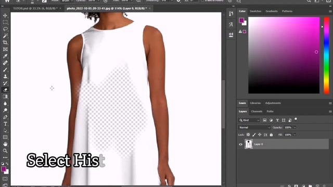This screenshot has width=333, height=187.
Task: Select the Clone Stamp tool
Action: coord(5,76)
